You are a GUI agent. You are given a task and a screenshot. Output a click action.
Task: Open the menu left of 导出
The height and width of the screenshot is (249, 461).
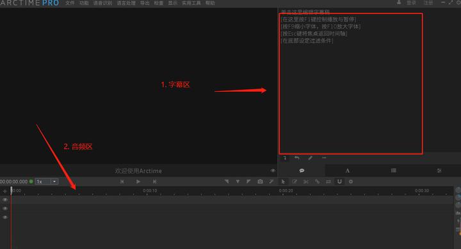click(x=126, y=3)
